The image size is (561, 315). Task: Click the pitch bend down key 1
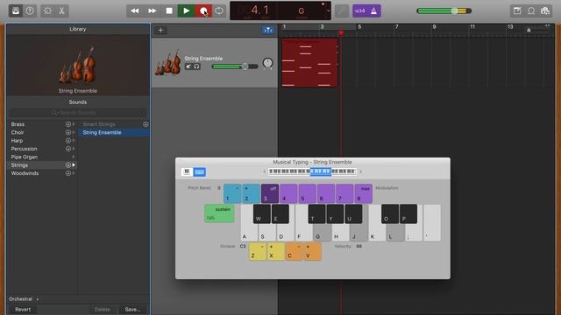(232, 193)
